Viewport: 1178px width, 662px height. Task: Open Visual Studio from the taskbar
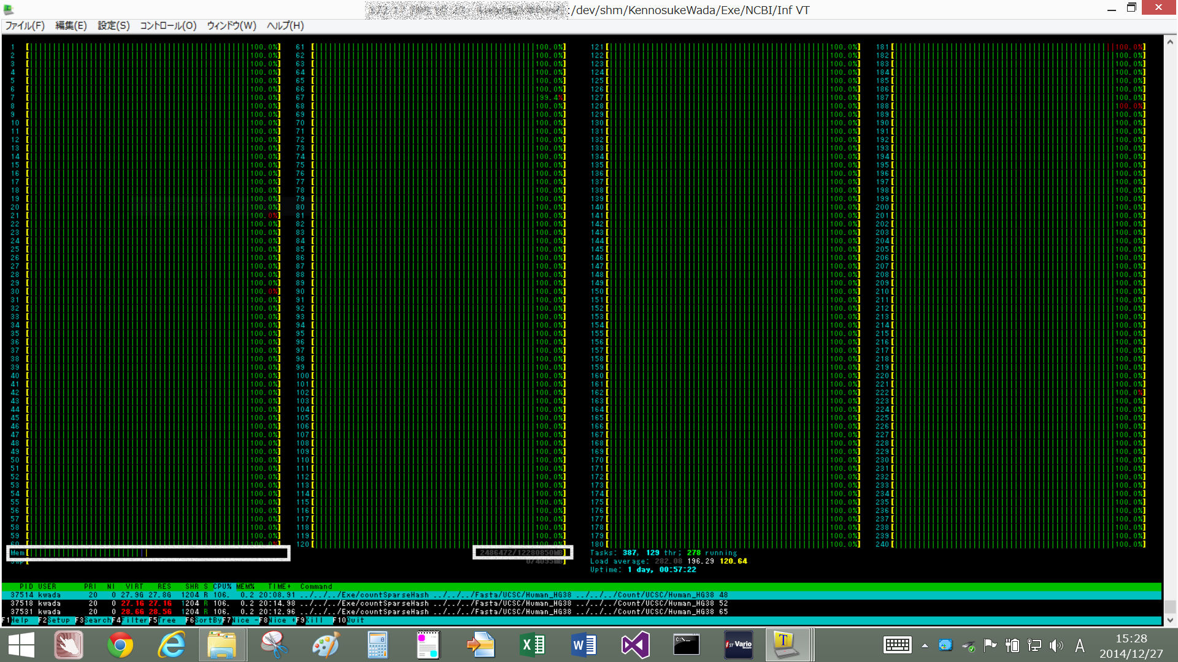tap(635, 645)
